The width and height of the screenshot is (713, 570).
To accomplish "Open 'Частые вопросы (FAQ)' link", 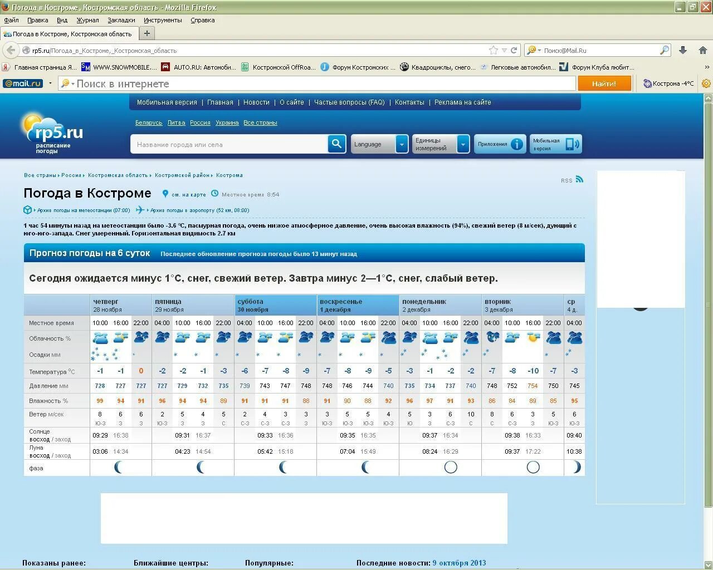I will [x=349, y=102].
